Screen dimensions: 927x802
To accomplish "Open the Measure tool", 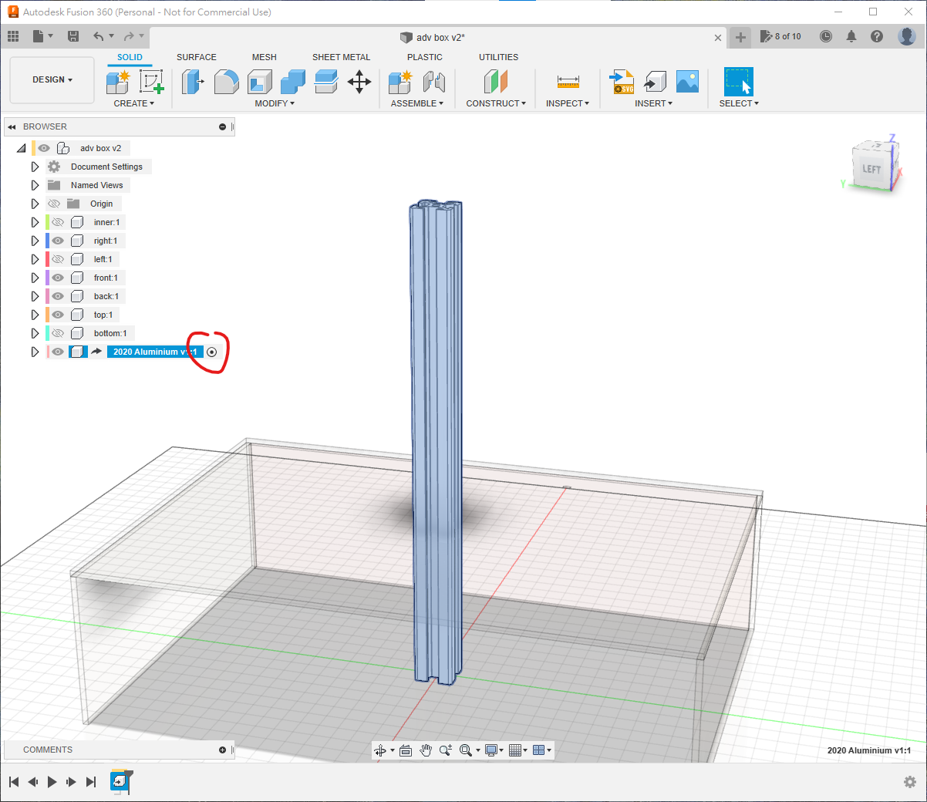I will point(568,81).
